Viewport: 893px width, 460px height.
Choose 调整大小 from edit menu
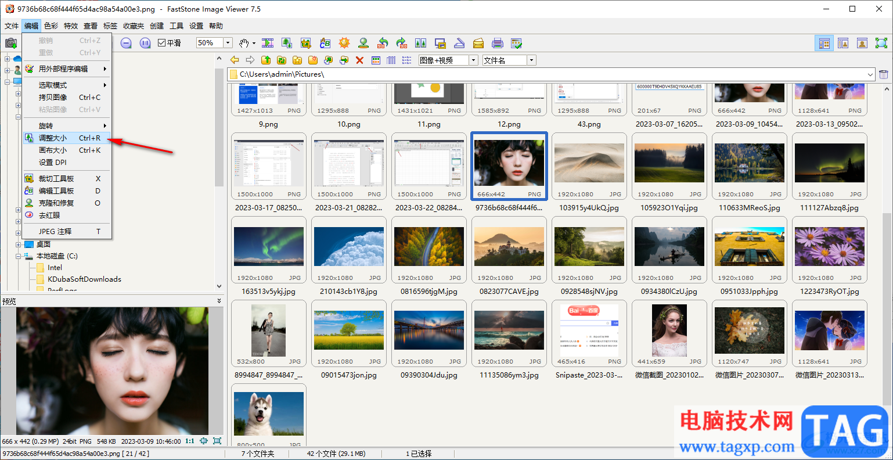[67, 138]
